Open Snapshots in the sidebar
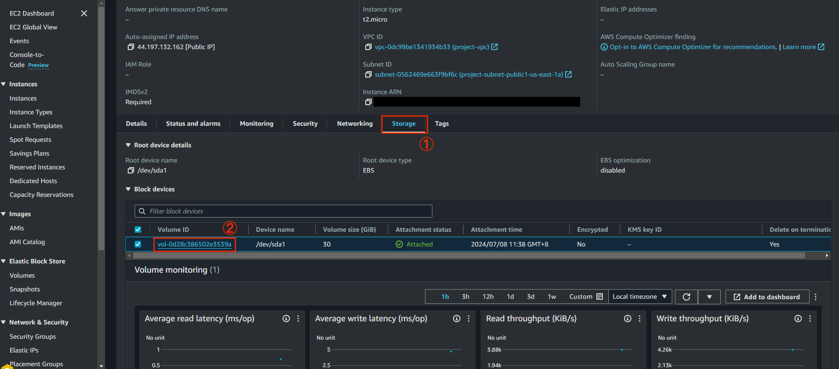Screen dimensions: 839x369 coord(25,289)
